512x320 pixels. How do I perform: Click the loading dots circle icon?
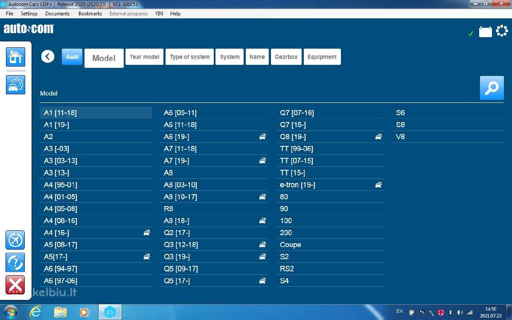coord(502,31)
